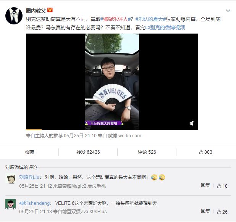Select the 评论 526 tab
The height and width of the screenshot is (222, 236).
(147, 152)
